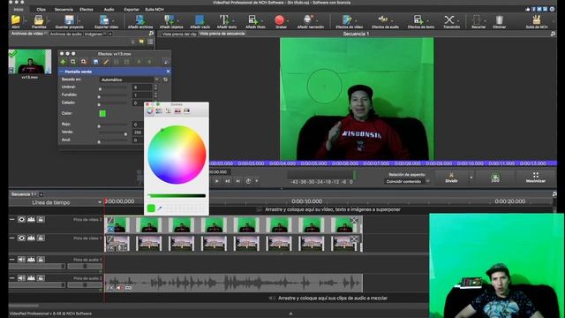Click the play button in preview controls

click(216, 181)
